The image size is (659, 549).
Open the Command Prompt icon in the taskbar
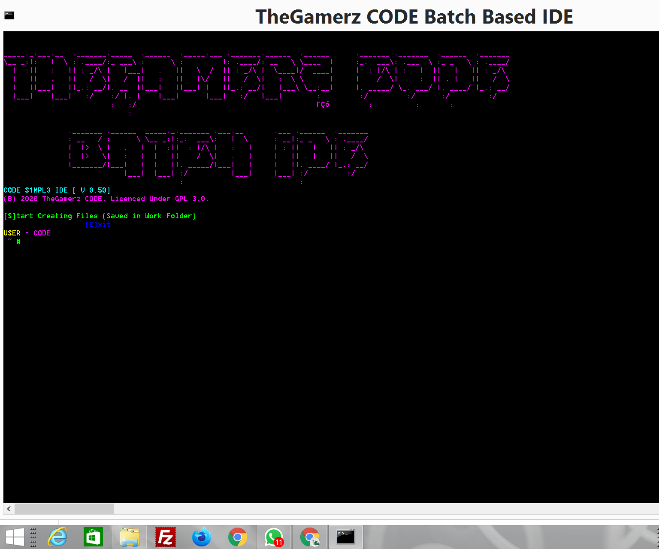pos(345,537)
